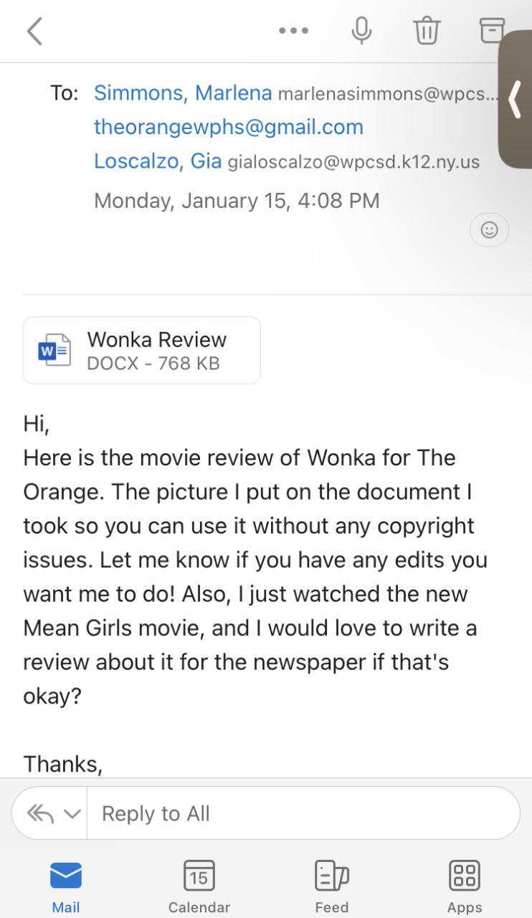
Task: Tap theorangewphs@gmail.com recipient
Action: pyautogui.click(x=229, y=127)
